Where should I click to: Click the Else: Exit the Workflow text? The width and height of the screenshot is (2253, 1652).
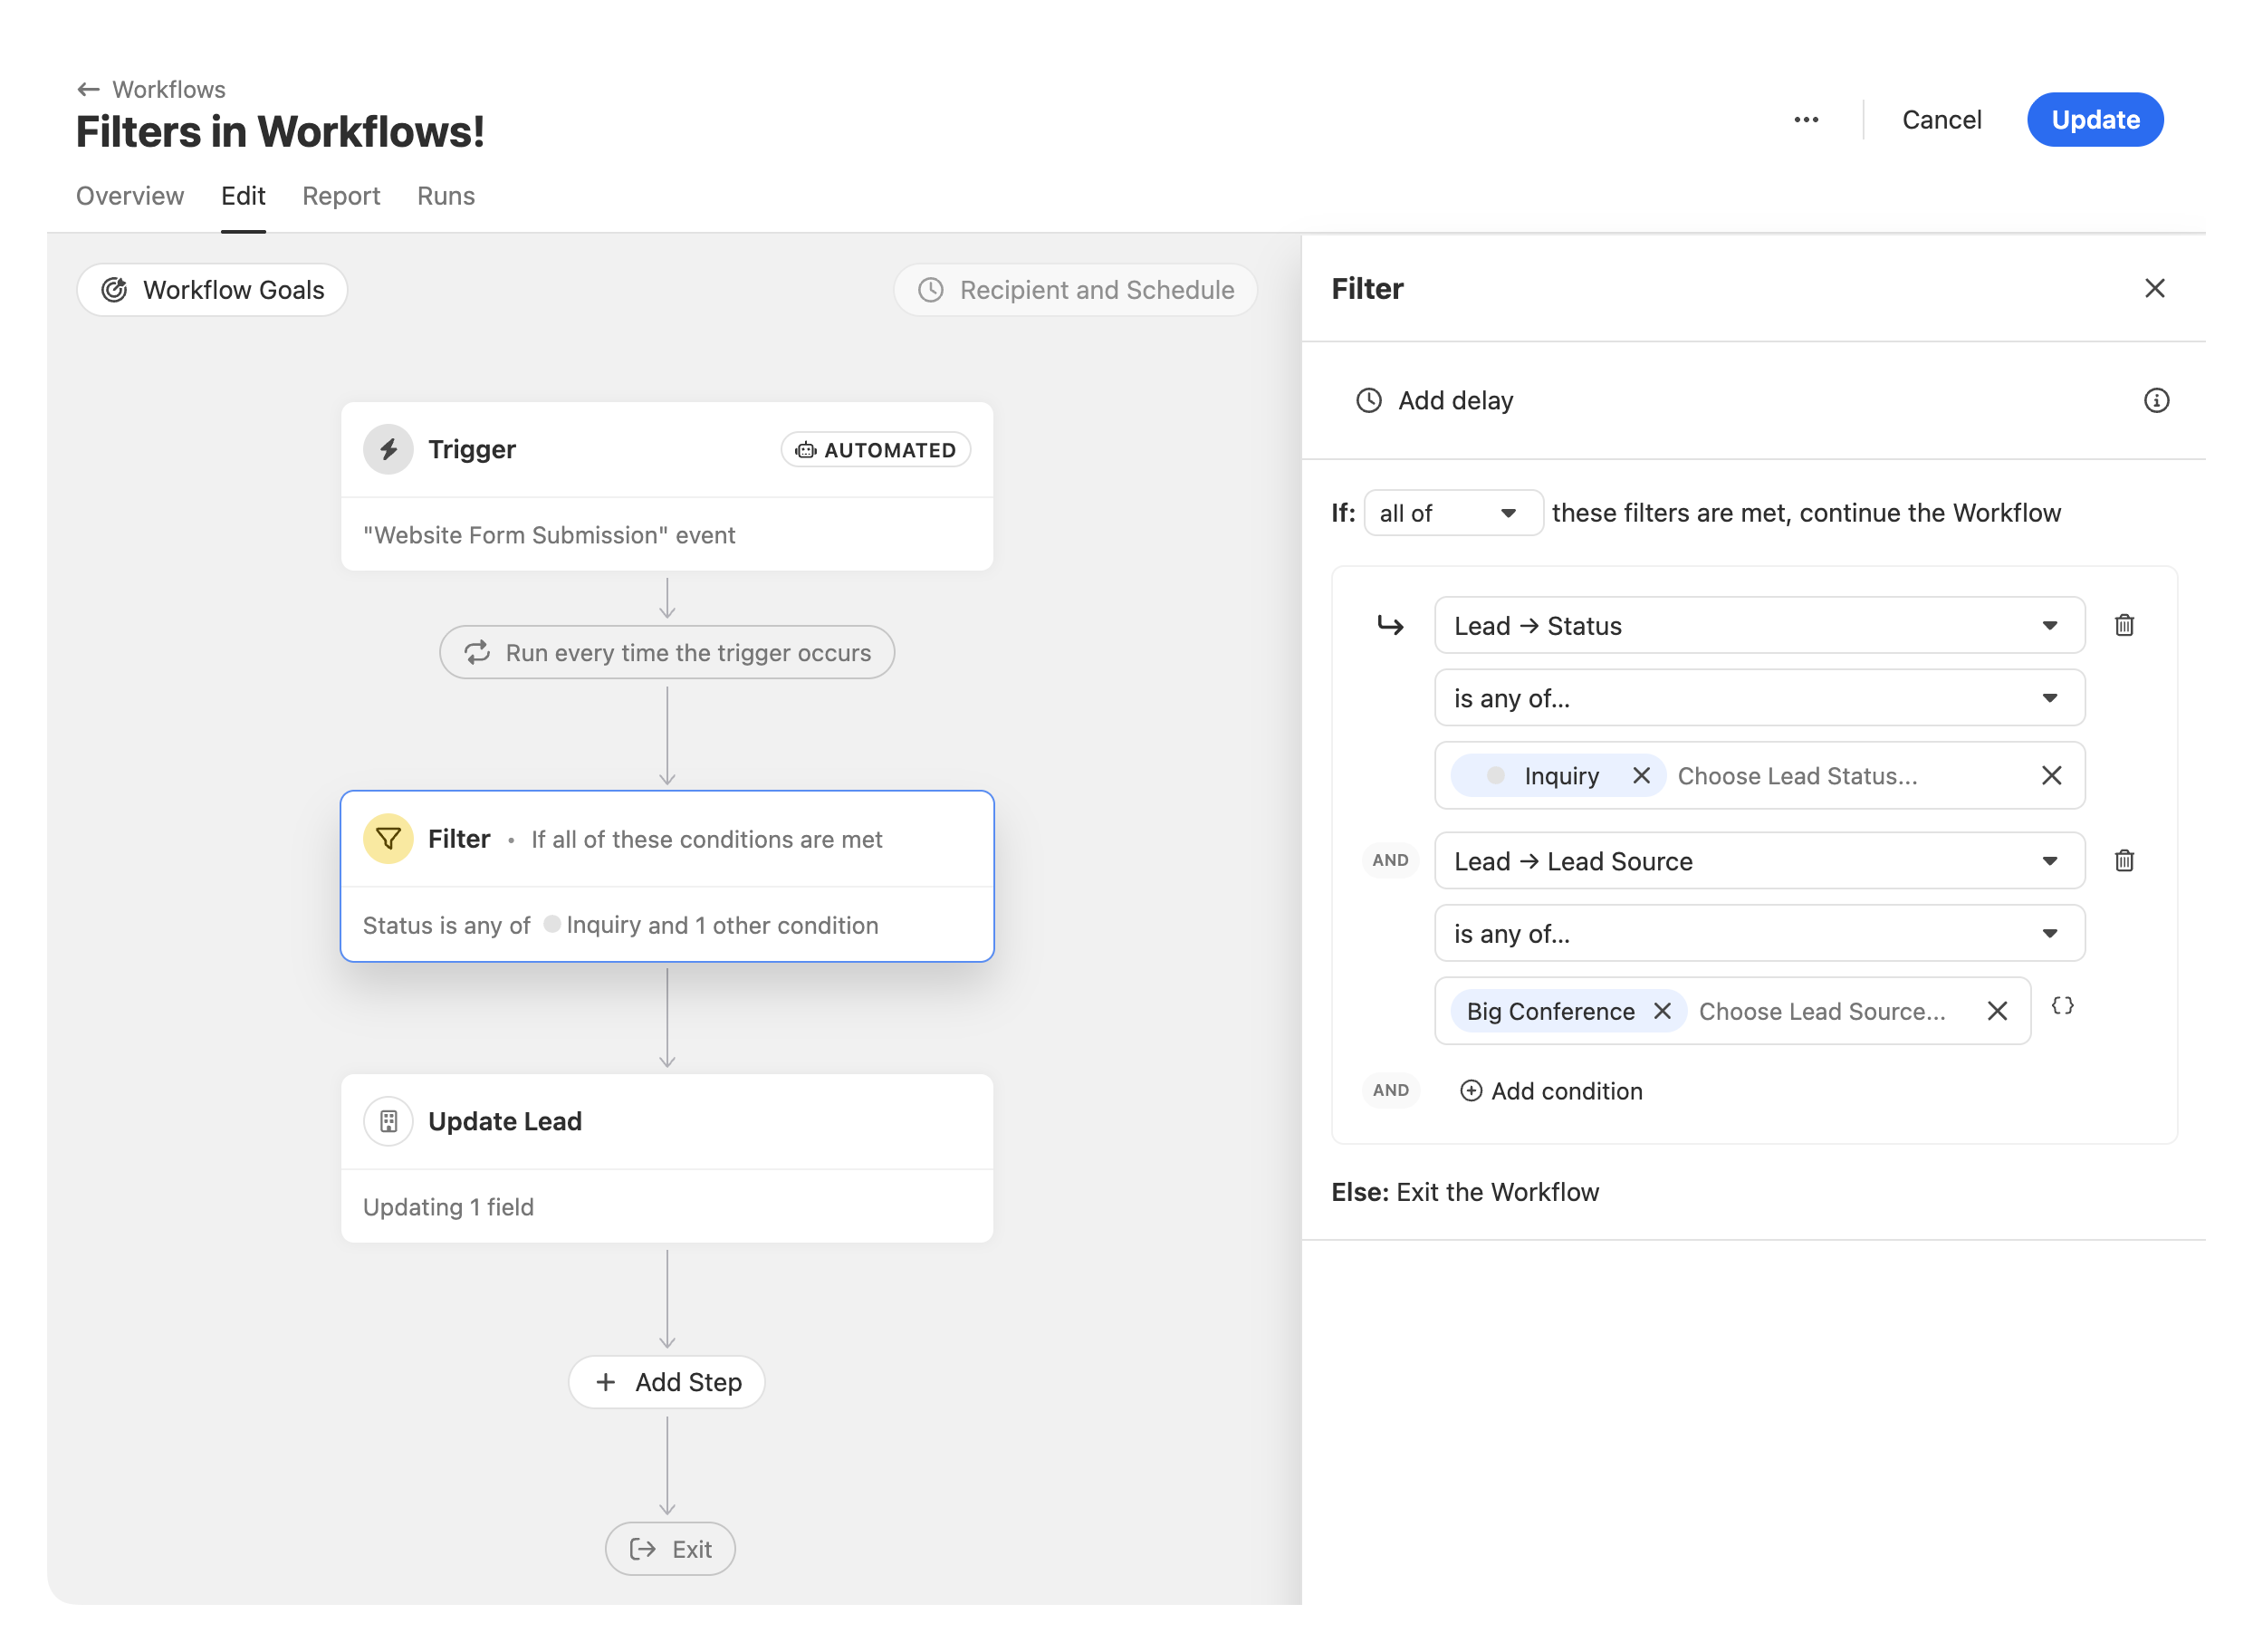[x=1464, y=1192]
